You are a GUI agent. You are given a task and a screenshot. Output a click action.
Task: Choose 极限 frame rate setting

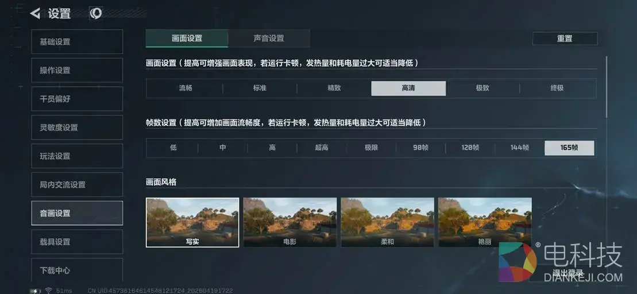click(371, 148)
